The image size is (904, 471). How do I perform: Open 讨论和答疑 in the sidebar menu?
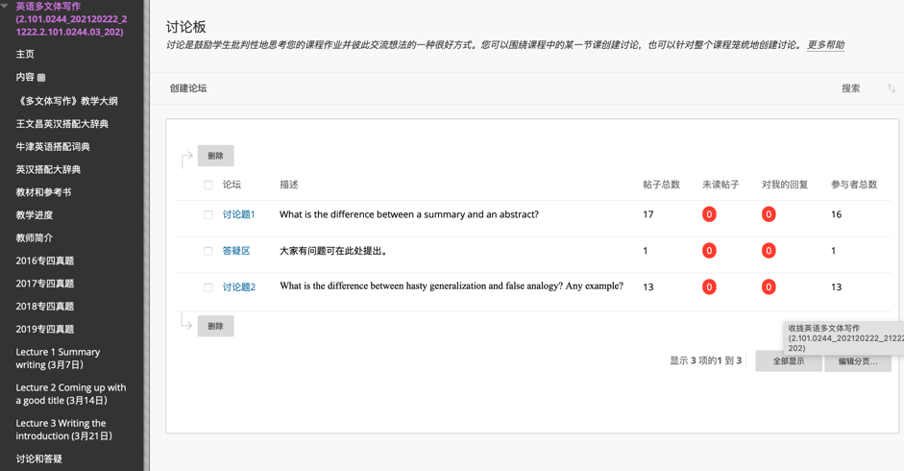click(x=39, y=459)
